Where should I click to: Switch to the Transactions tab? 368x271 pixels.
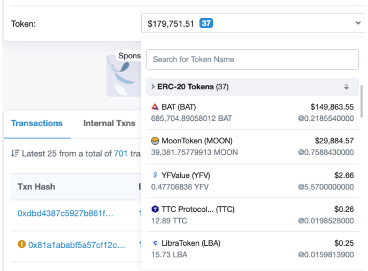click(37, 123)
